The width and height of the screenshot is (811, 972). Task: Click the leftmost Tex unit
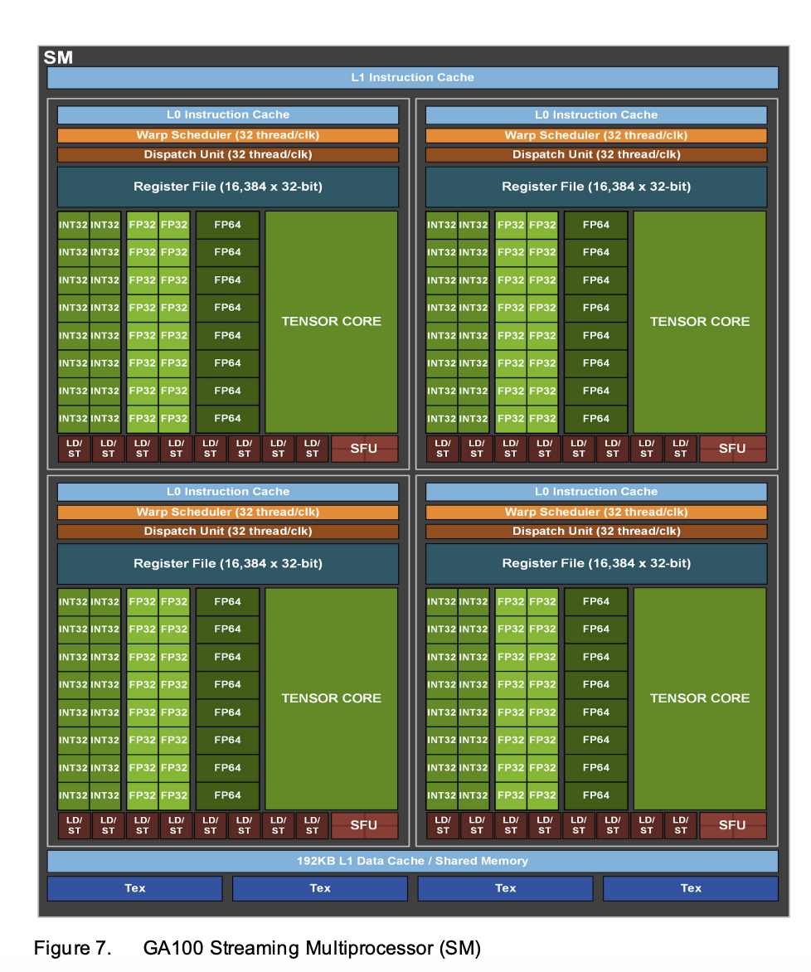tap(134, 888)
